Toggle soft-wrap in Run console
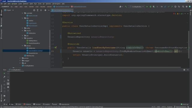Viewport: 192px width, 108px height. point(8,80)
